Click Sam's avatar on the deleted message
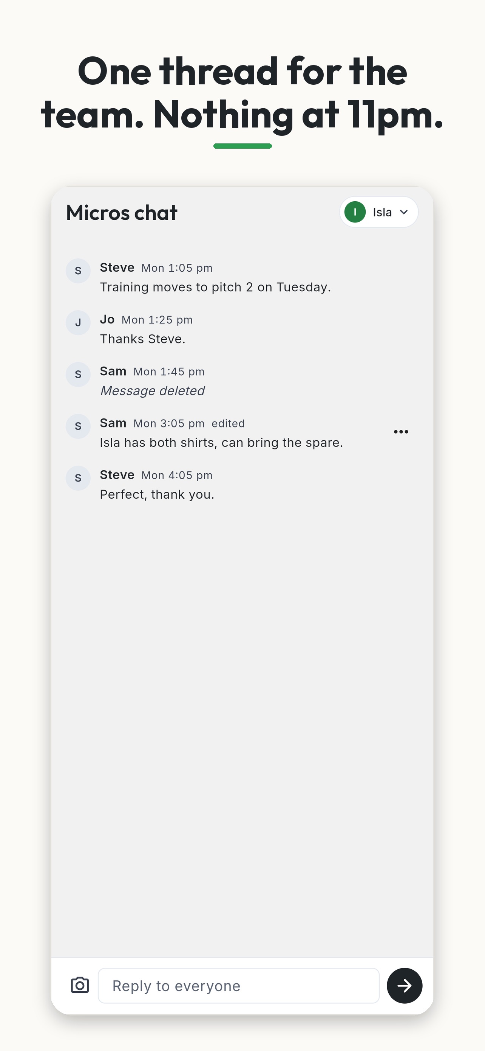The height and width of the screenshot is (1051, 485). pos(78,374)
